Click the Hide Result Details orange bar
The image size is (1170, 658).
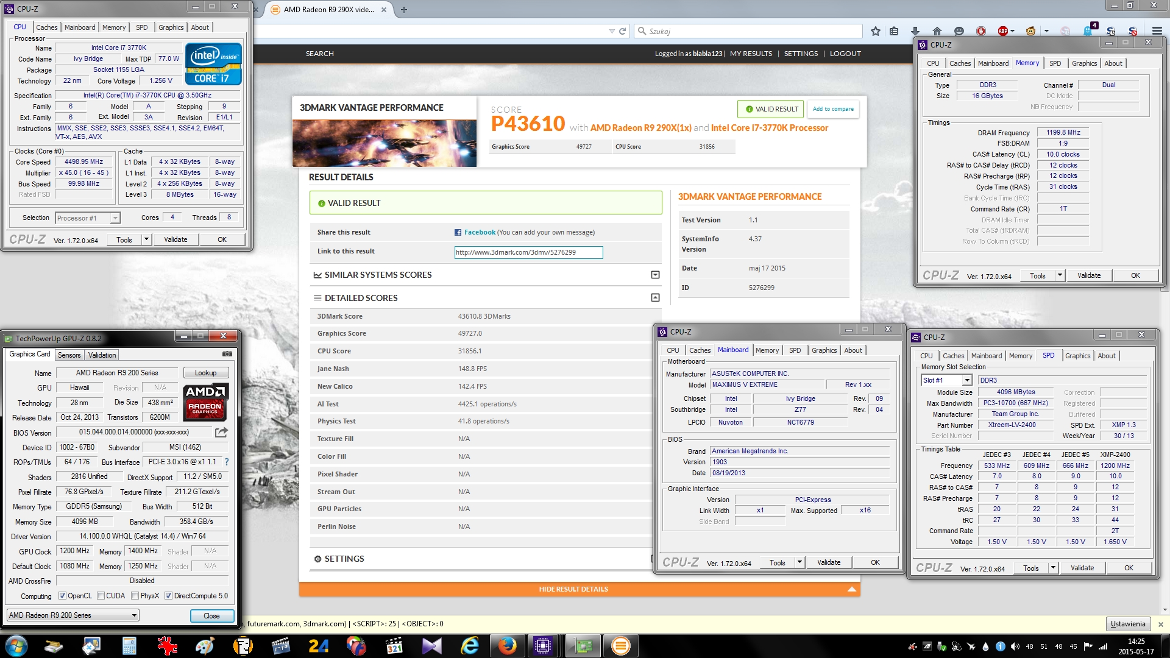pyautogui.click(x=580, y=589)
